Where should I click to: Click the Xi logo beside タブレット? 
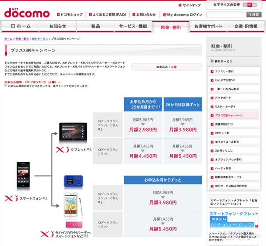[63, 150]
